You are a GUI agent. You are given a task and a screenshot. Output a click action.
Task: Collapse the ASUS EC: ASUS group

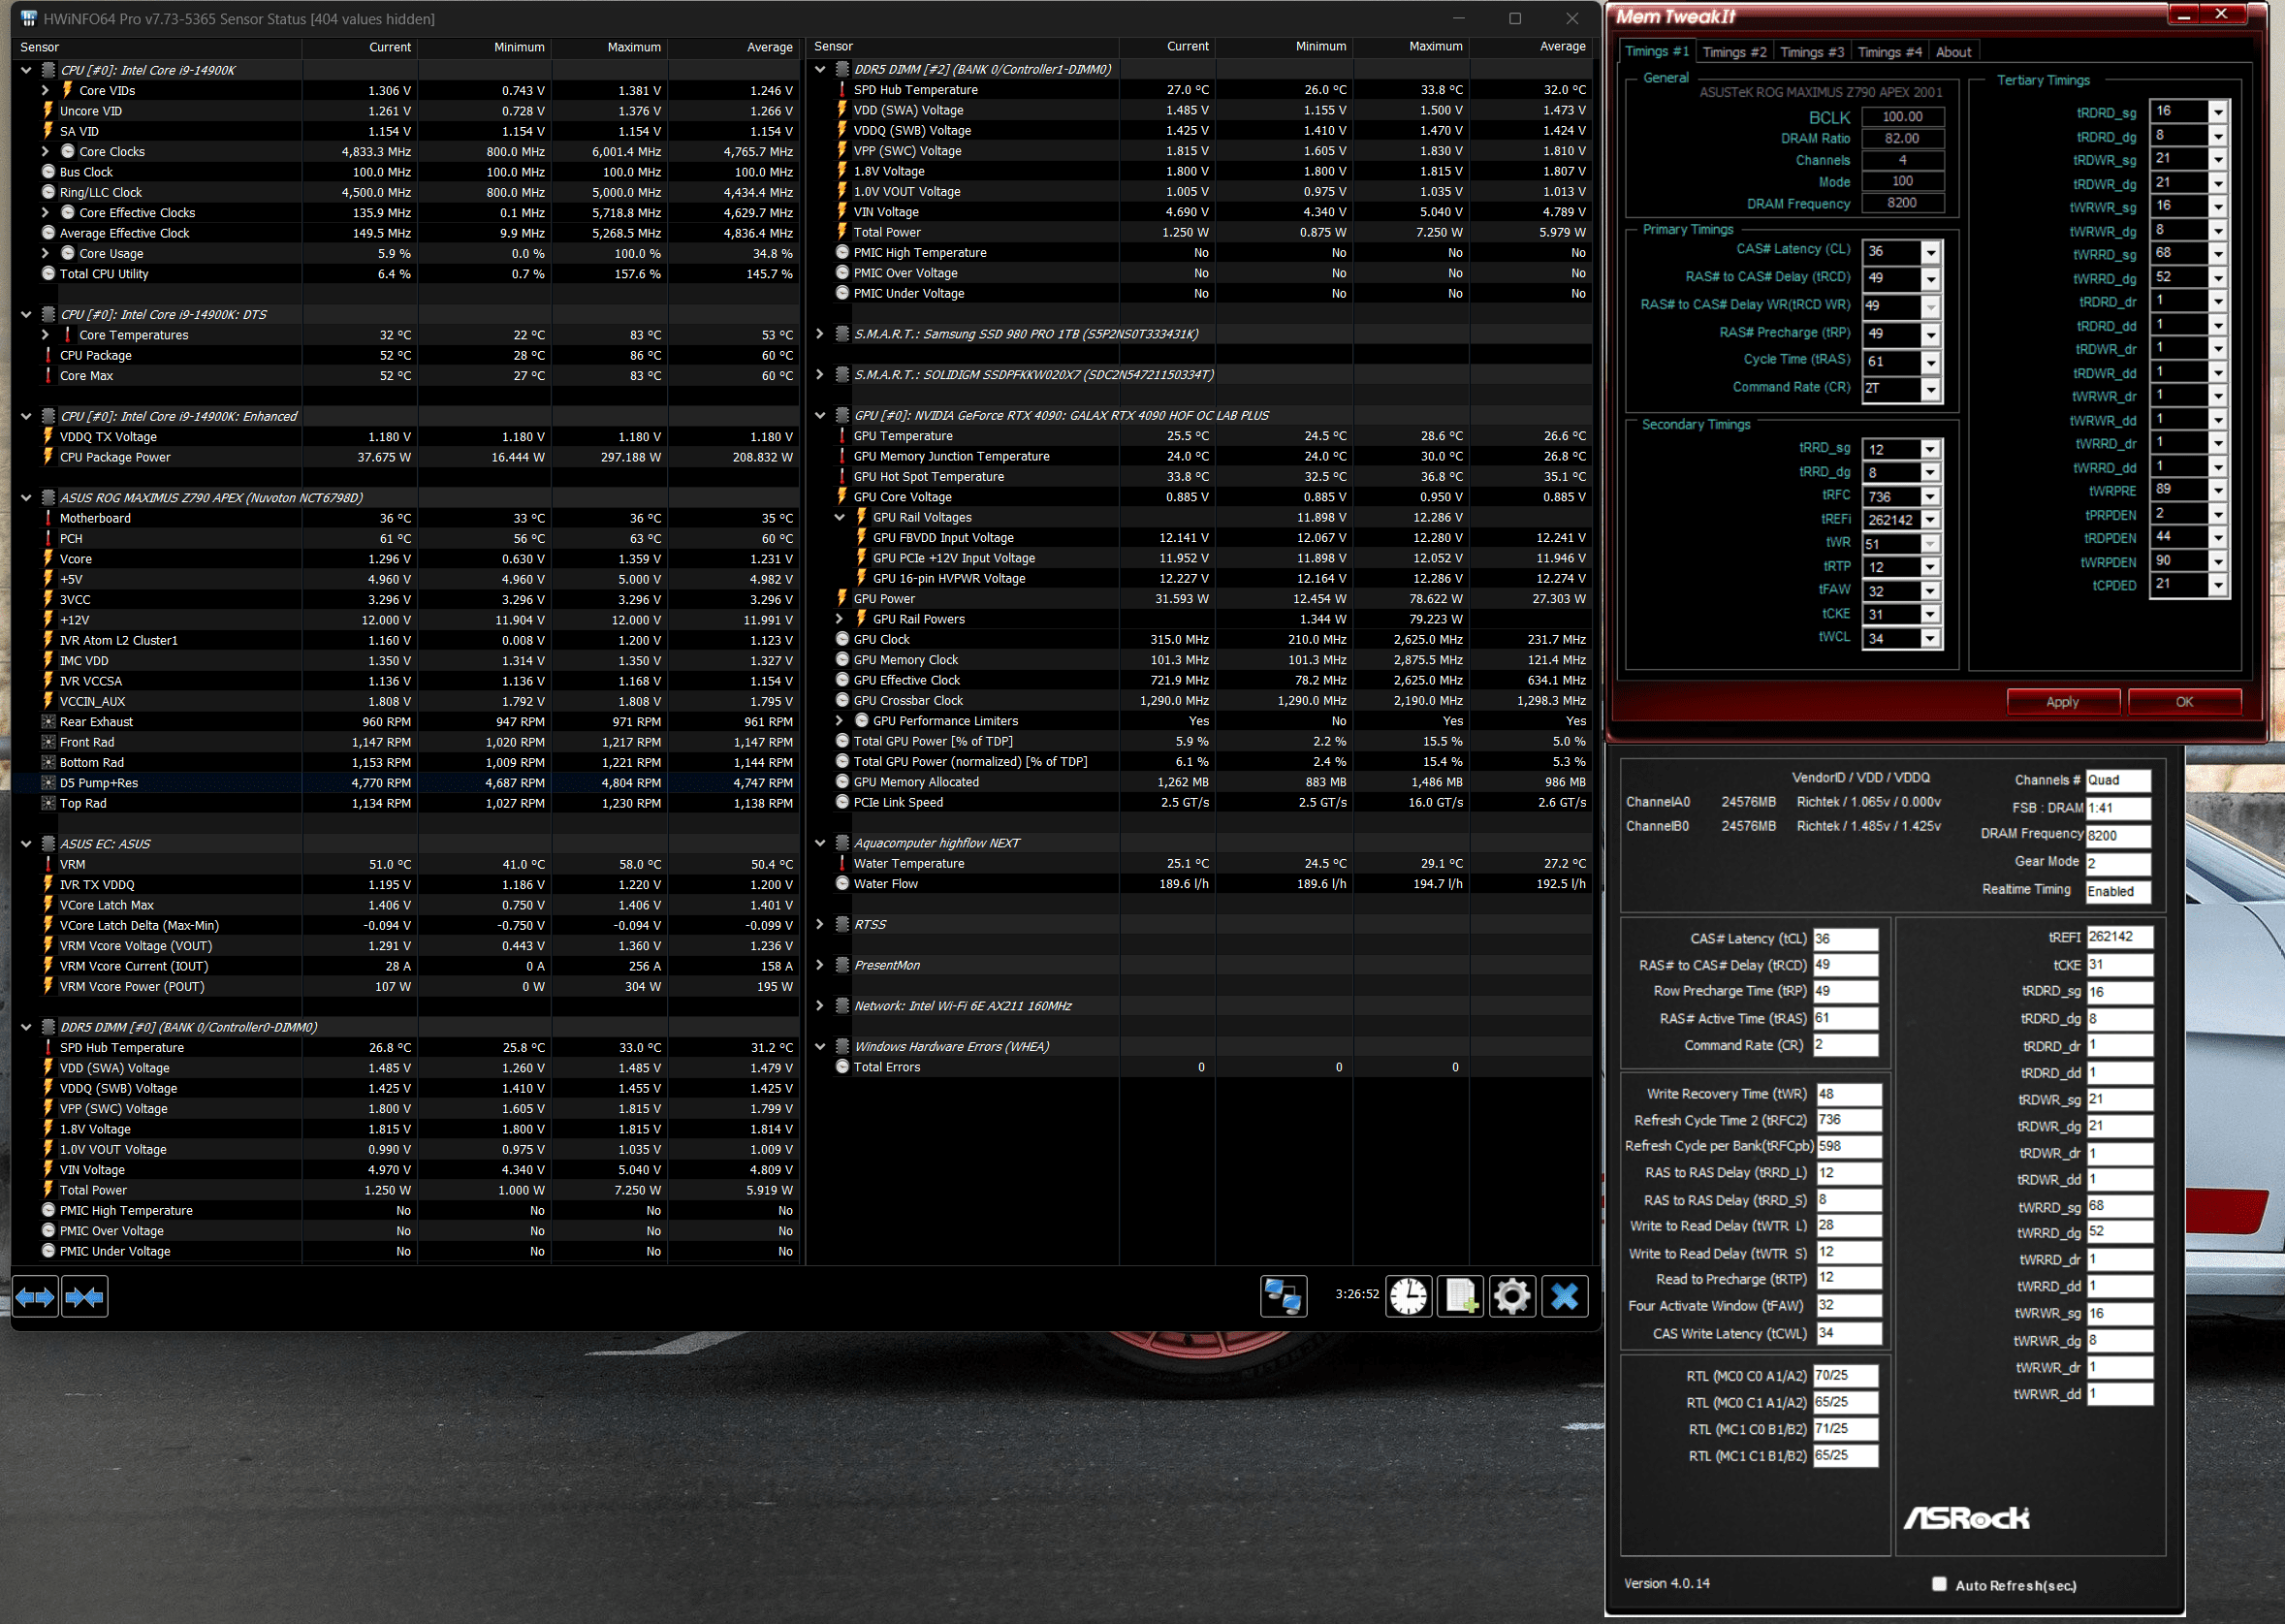tap(26, 844)
